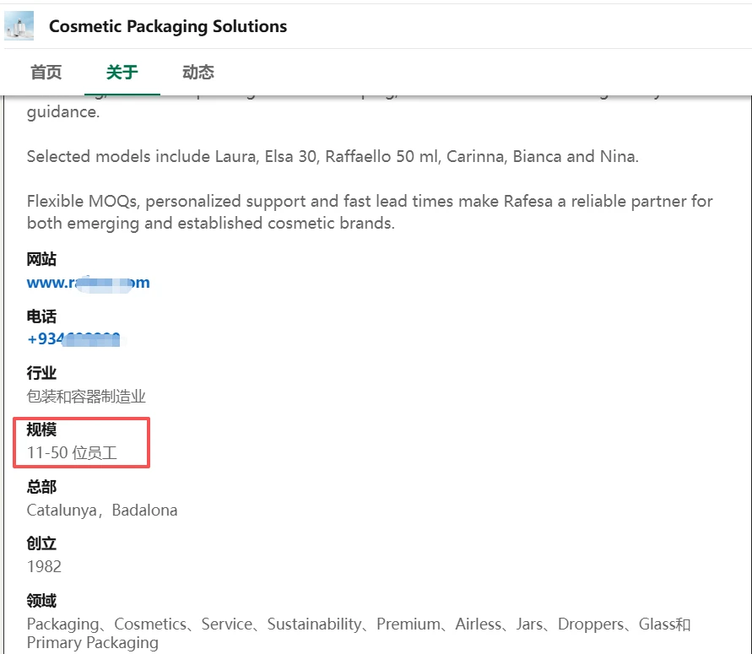Click the company logo thumbnail
This screenshot has width=752, height=654.
coord(19,26)
